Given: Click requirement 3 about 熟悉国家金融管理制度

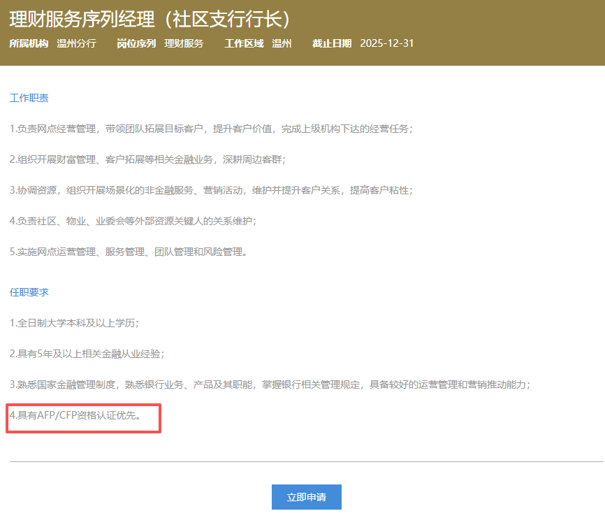Looking at the screenshot, I should coord(270,385).
